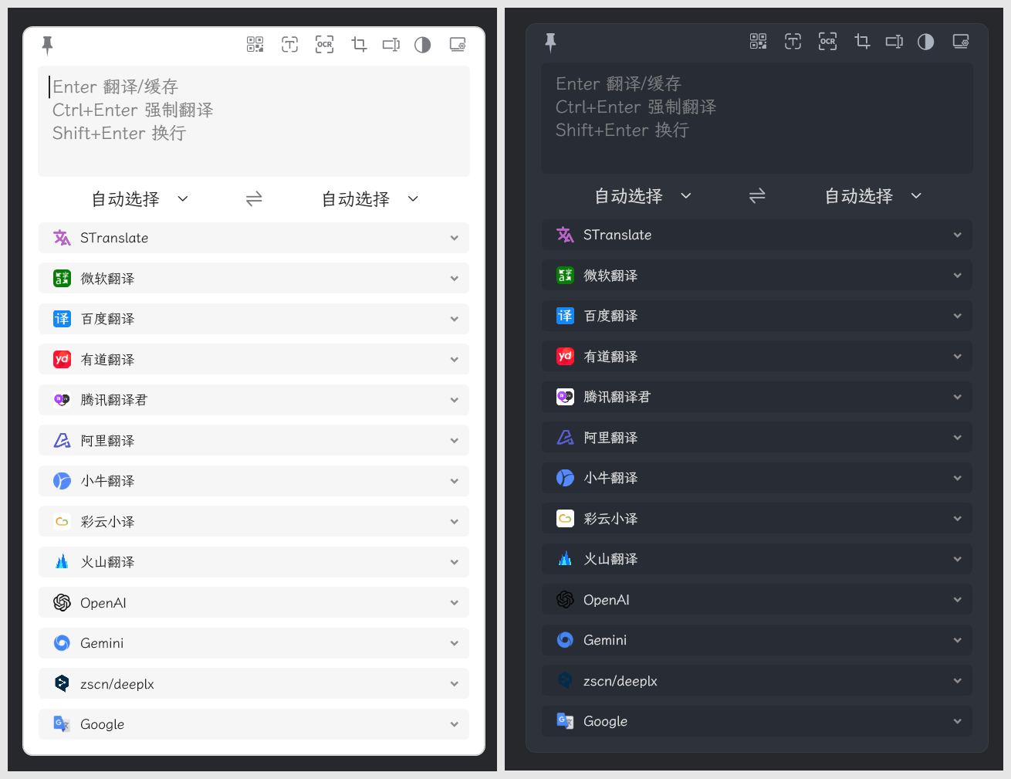Switch theme using half-circle icon in light window
This screenshot has width=1011, height=779.
(422, 45)
